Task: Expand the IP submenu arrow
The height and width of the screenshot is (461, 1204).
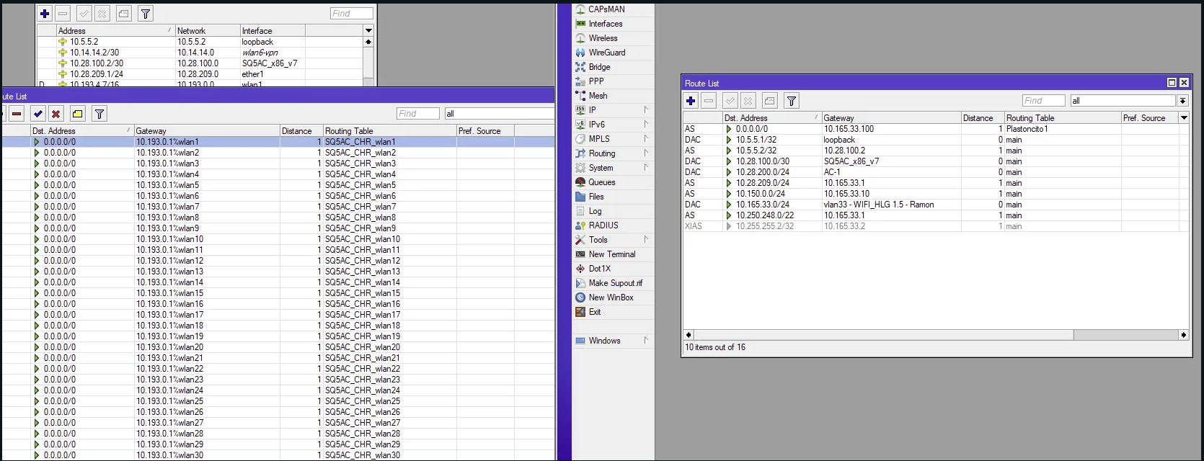Action: coord(646,110)
